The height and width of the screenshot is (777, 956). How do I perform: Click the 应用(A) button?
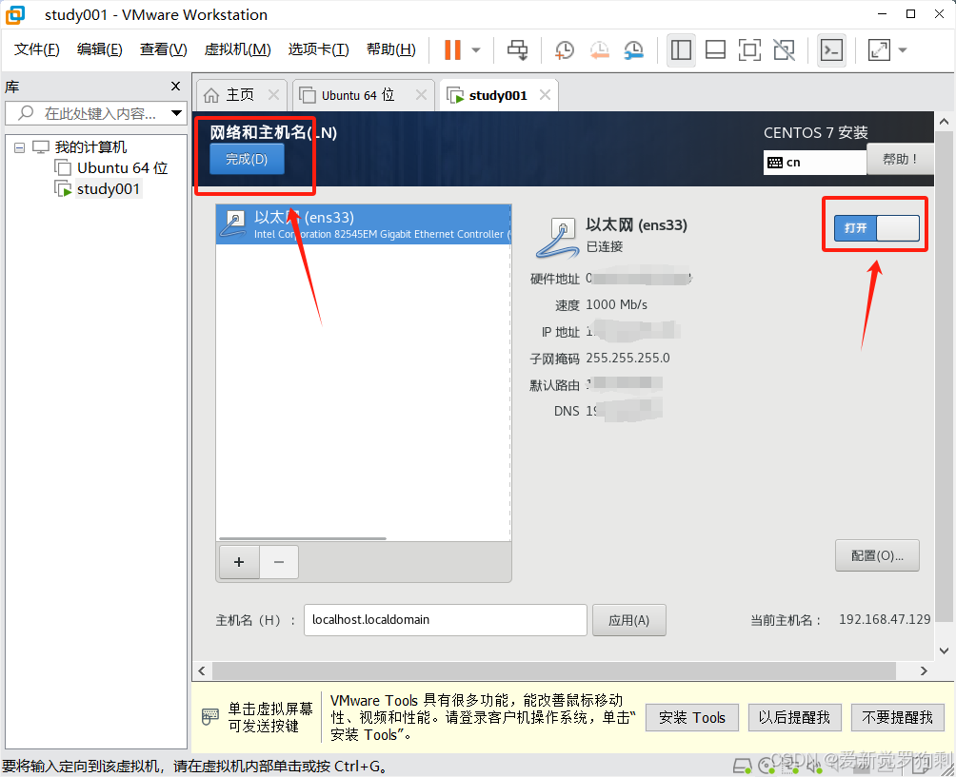click(628, 620)
